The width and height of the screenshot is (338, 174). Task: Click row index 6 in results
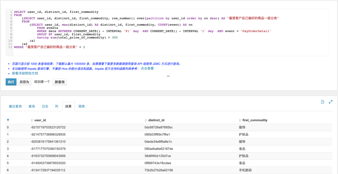click(x=8, y=170)
